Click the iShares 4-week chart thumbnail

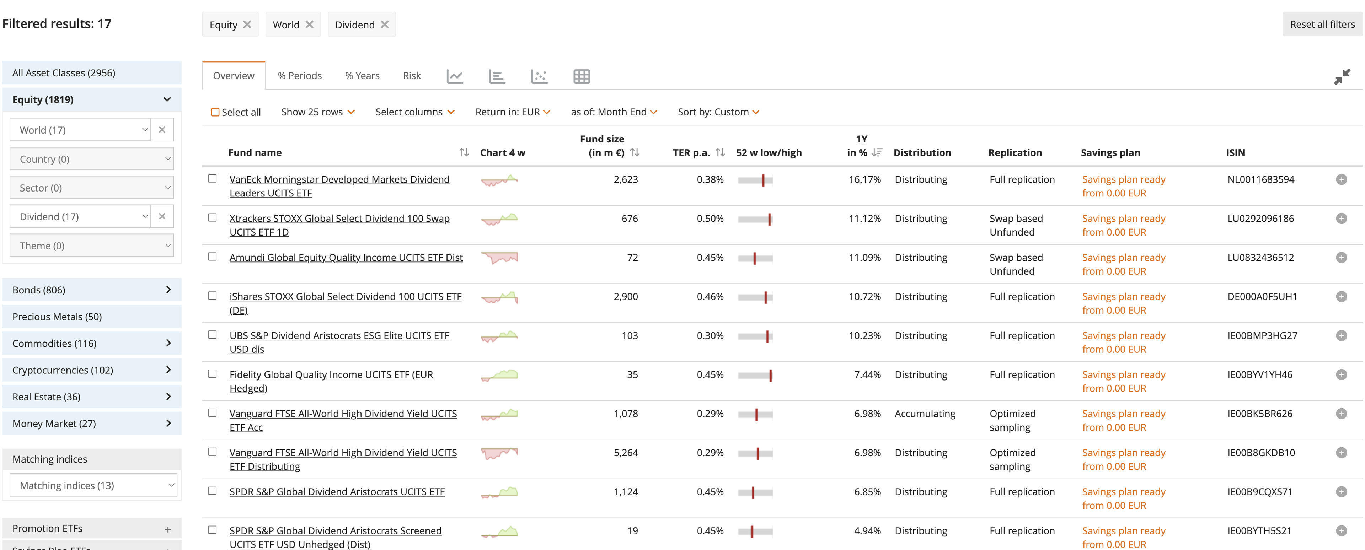coord(499,297)
